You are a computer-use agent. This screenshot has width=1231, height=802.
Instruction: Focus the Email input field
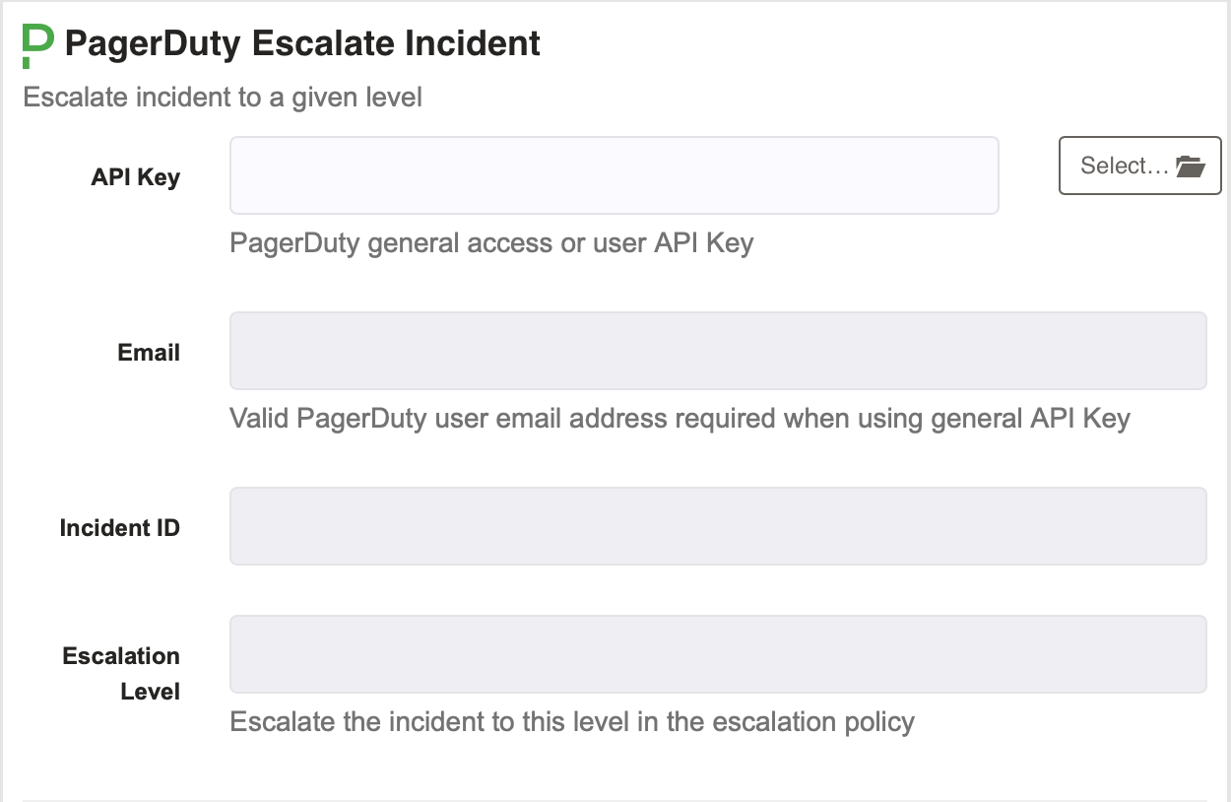pos(718,351)
